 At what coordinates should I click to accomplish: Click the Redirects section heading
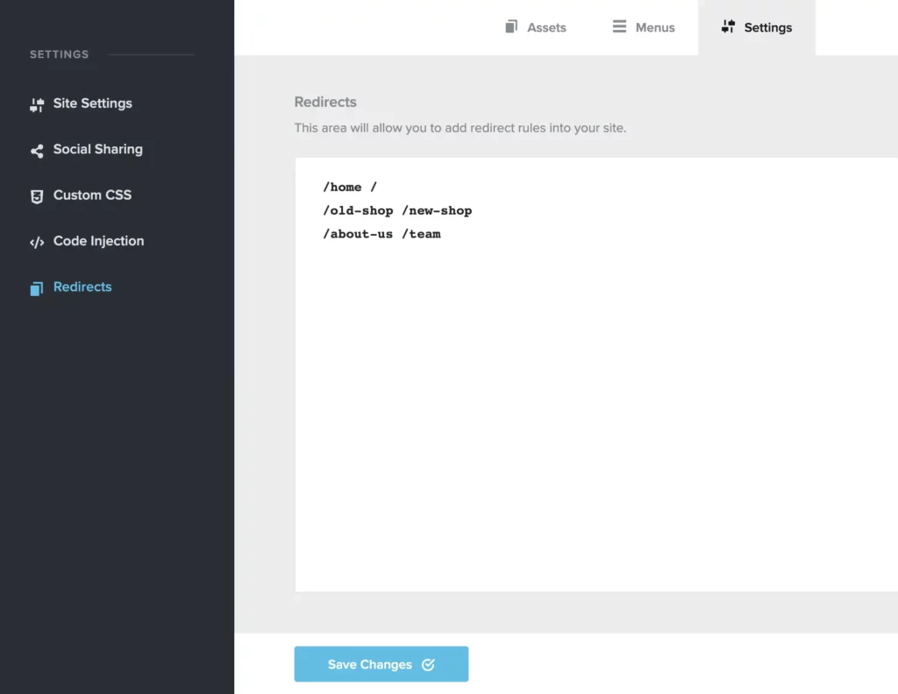(325, 102)
